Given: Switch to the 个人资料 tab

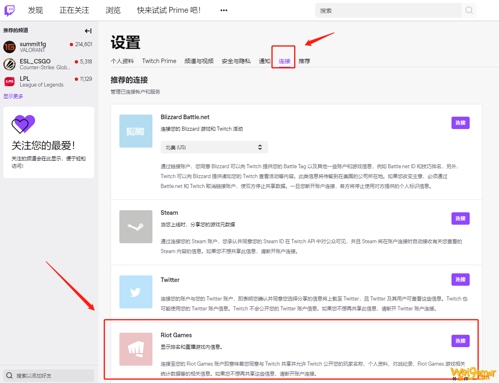Looking at the screenshot, I should [x=122, y=61].
